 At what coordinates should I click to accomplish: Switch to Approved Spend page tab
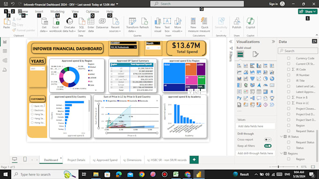[105, 160]
